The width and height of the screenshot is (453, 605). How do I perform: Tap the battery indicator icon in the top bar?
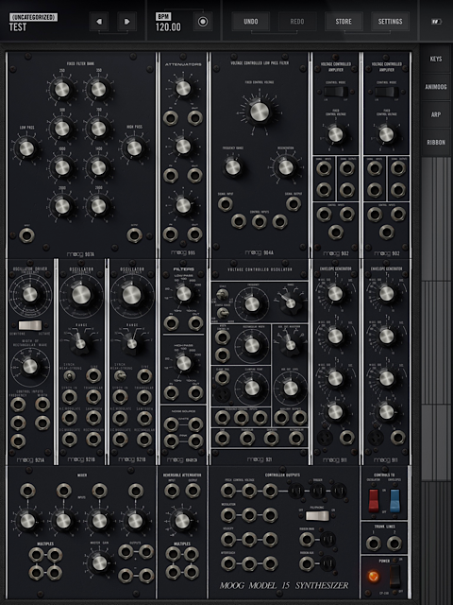[436, 22]
